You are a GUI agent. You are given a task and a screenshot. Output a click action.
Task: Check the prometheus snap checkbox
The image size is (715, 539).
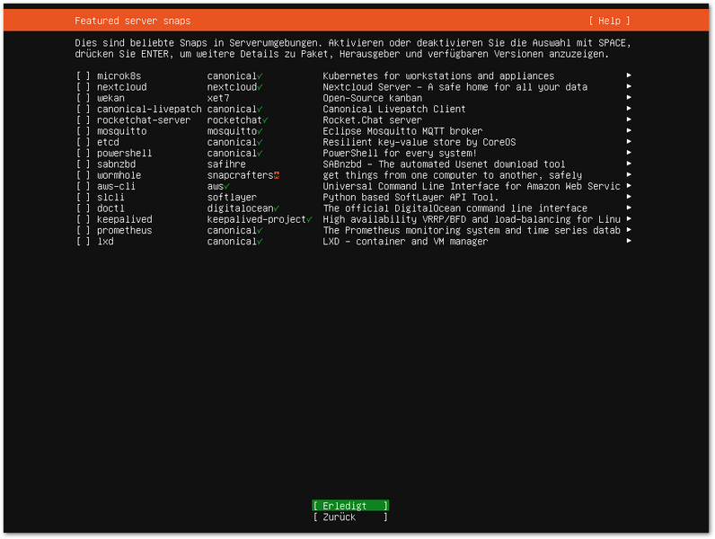point(84,230)
